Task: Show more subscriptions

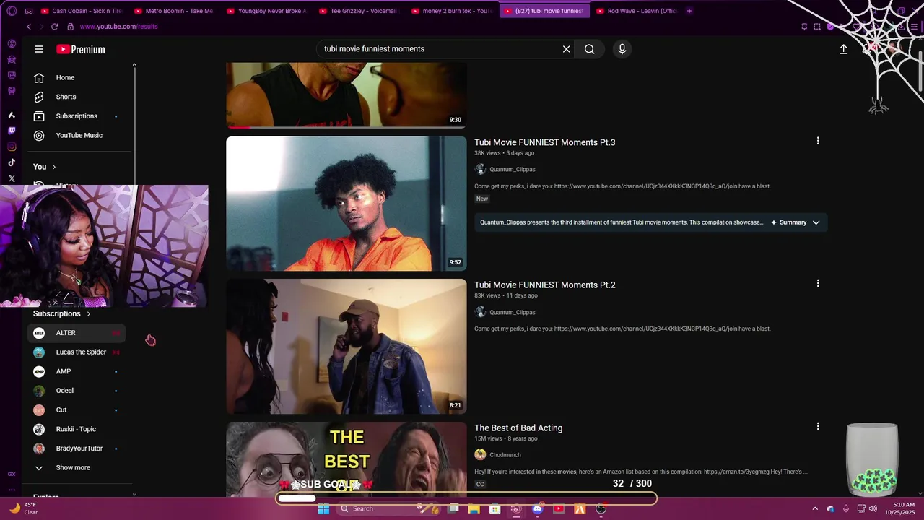Action: click(74, 467)
